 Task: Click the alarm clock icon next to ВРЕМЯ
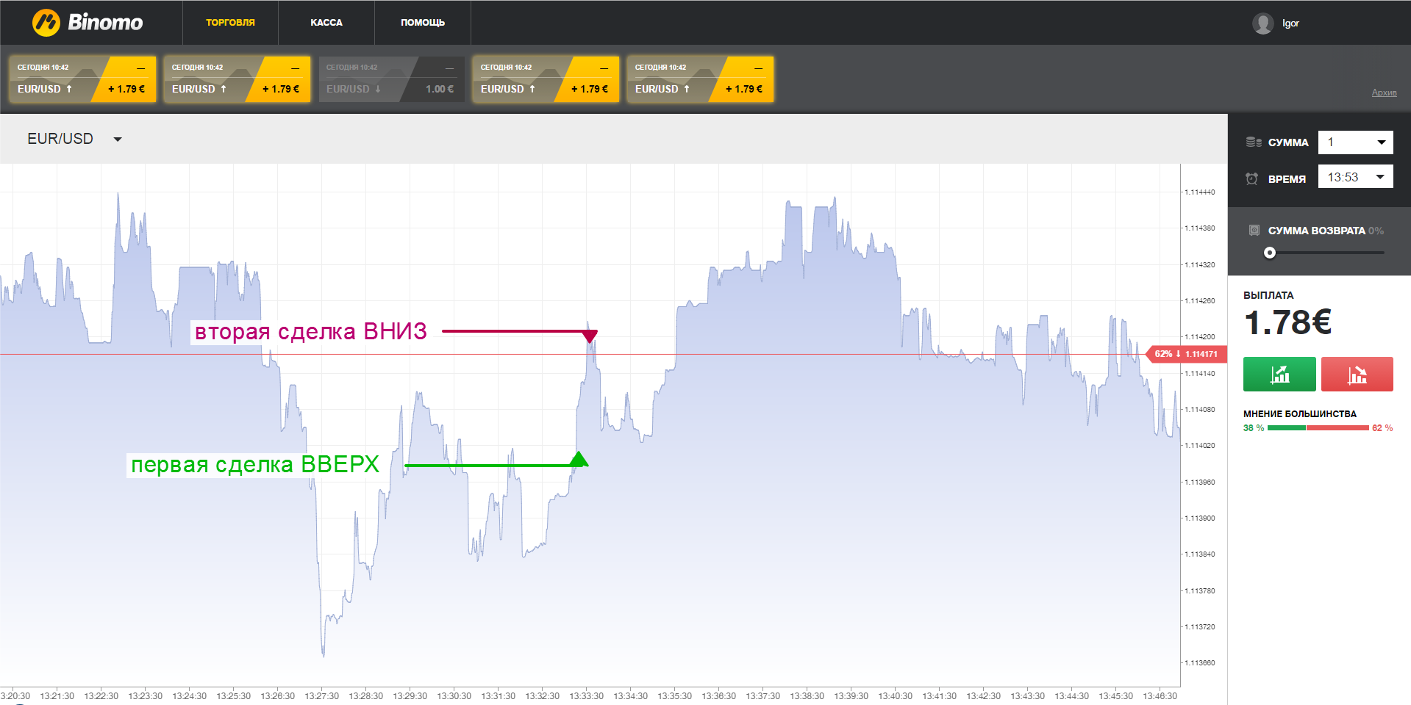tap(1252, 178)
